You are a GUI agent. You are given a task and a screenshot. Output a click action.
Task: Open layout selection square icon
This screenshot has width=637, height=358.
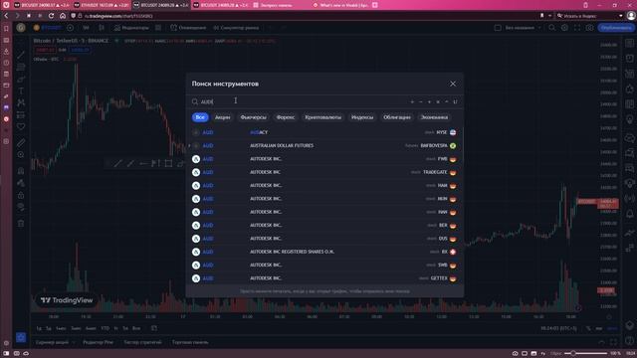pyautogui.click(x=498, y=28)
